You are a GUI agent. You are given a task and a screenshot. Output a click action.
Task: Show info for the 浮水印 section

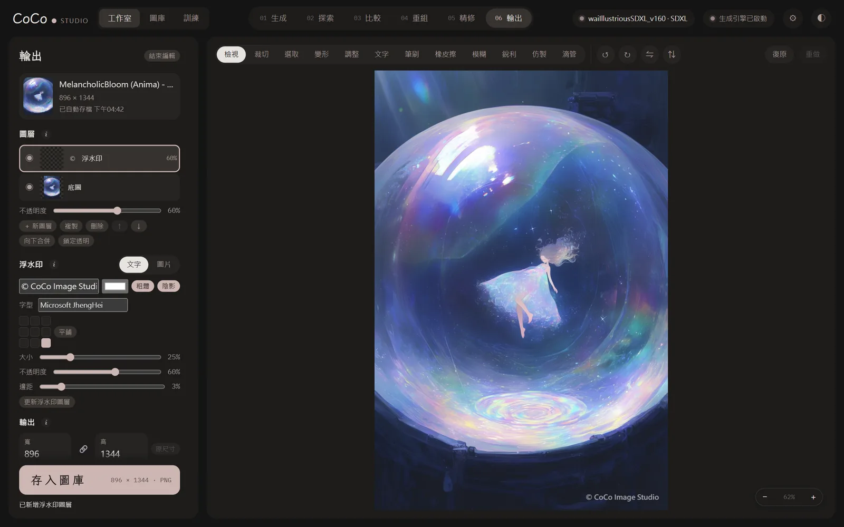[x=54, y=265]
